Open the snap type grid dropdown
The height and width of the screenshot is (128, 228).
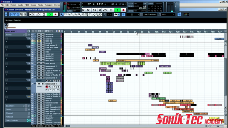click(133, 15)
